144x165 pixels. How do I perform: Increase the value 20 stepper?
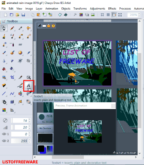[29, 126]
